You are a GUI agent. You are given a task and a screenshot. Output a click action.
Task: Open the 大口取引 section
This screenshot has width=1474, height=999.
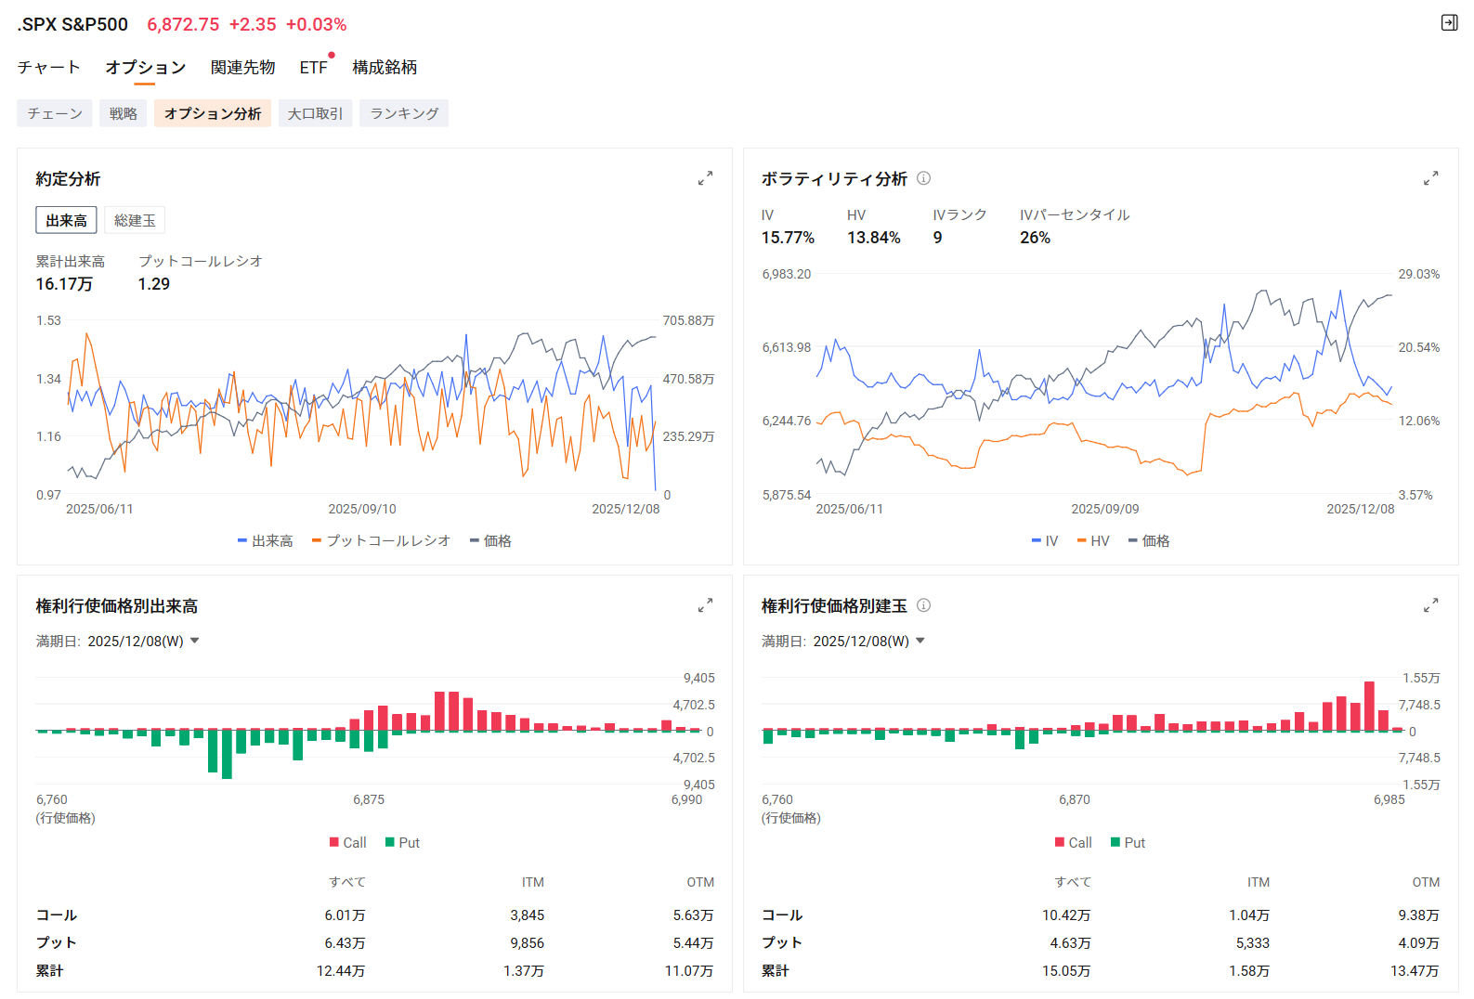(x=315, y=113)
